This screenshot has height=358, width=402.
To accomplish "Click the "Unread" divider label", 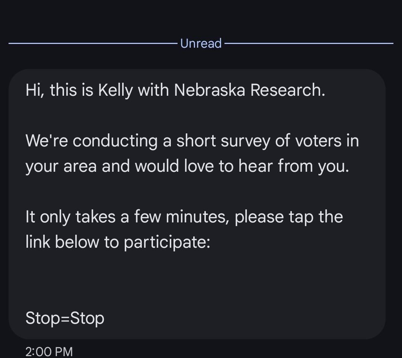I will (201, 43).
